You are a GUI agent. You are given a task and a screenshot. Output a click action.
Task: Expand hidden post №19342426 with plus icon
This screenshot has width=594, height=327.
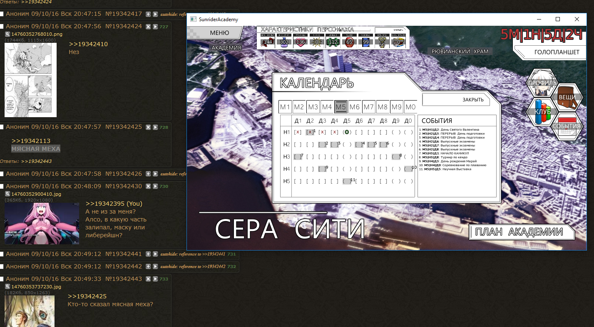(x=148, y=174)
